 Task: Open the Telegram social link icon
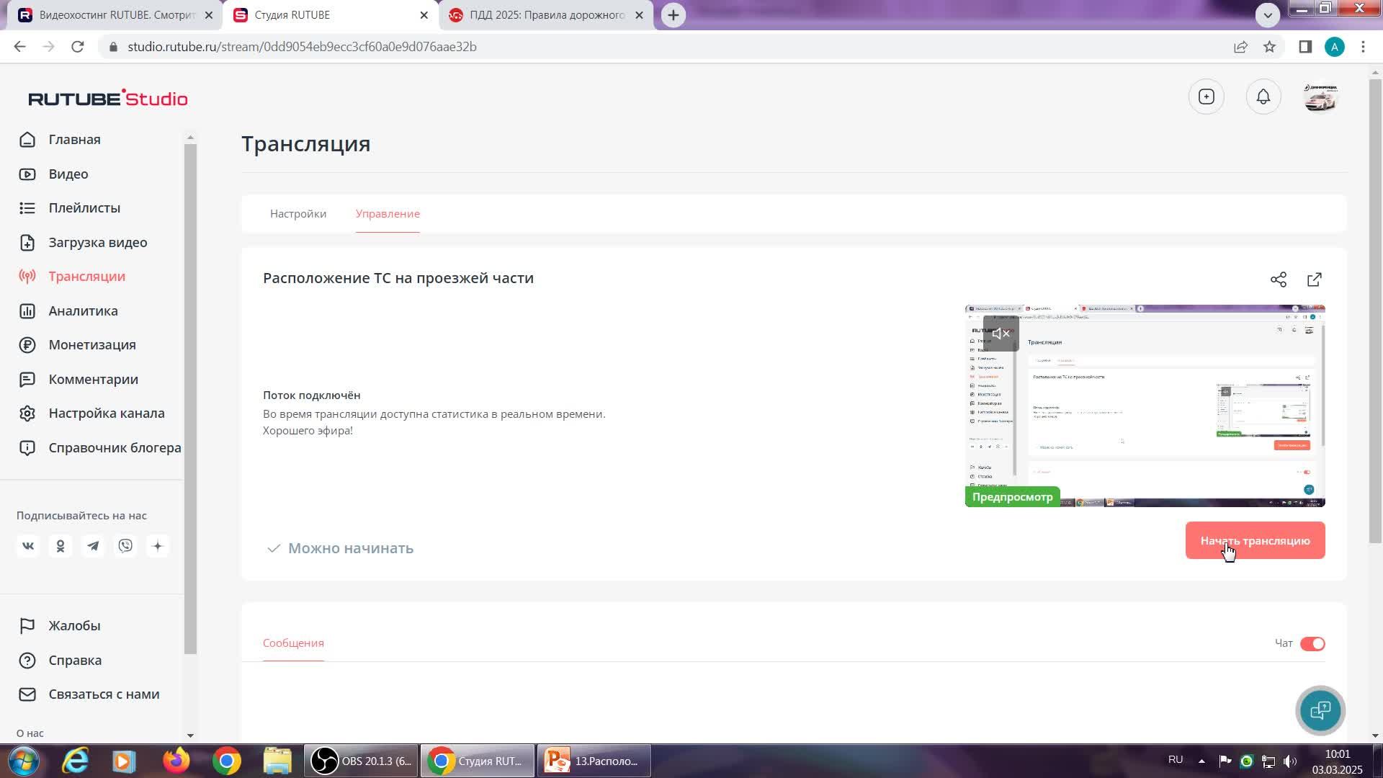click(93, 546)
